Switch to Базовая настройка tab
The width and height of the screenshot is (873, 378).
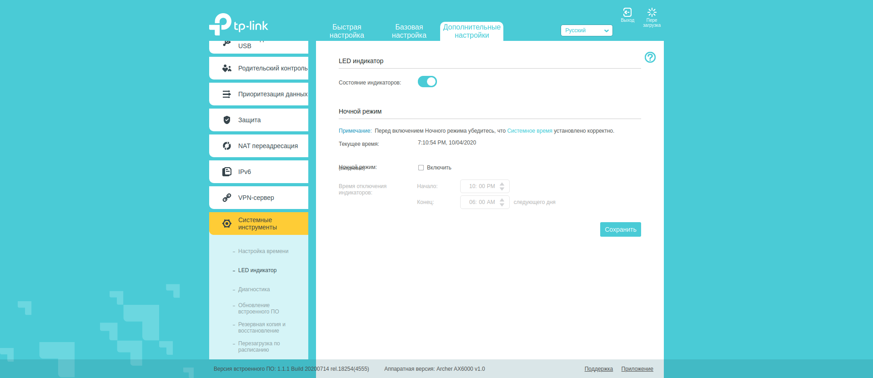tap(409, 31)
